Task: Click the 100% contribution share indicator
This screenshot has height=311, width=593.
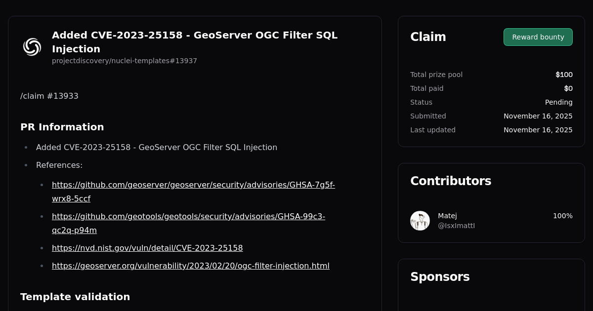Action: click(562, 216)
